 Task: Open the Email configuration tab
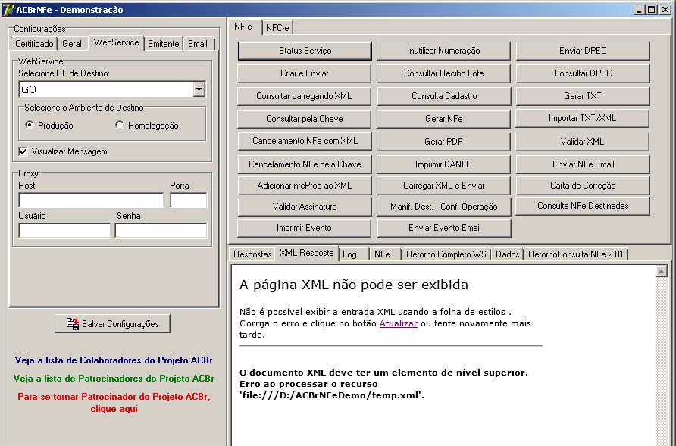pos(198,43)
